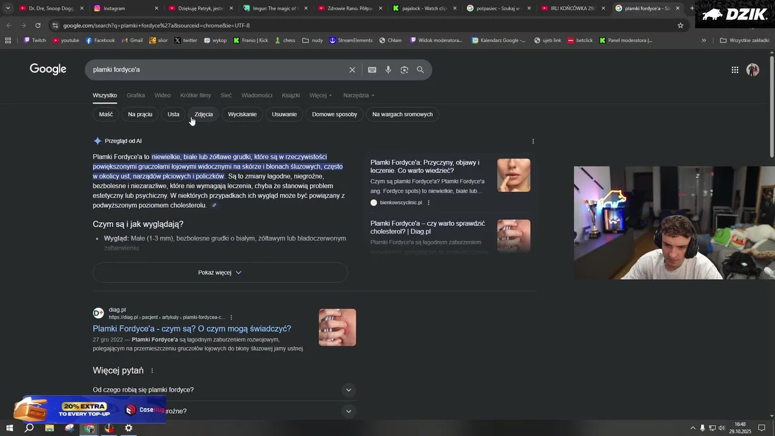Open the Chrome taskbar icon

[x=90, y=428]
